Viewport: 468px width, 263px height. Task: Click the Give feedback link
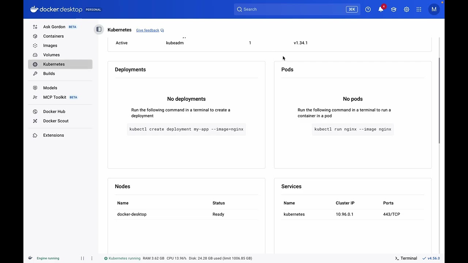click(150, 30)
